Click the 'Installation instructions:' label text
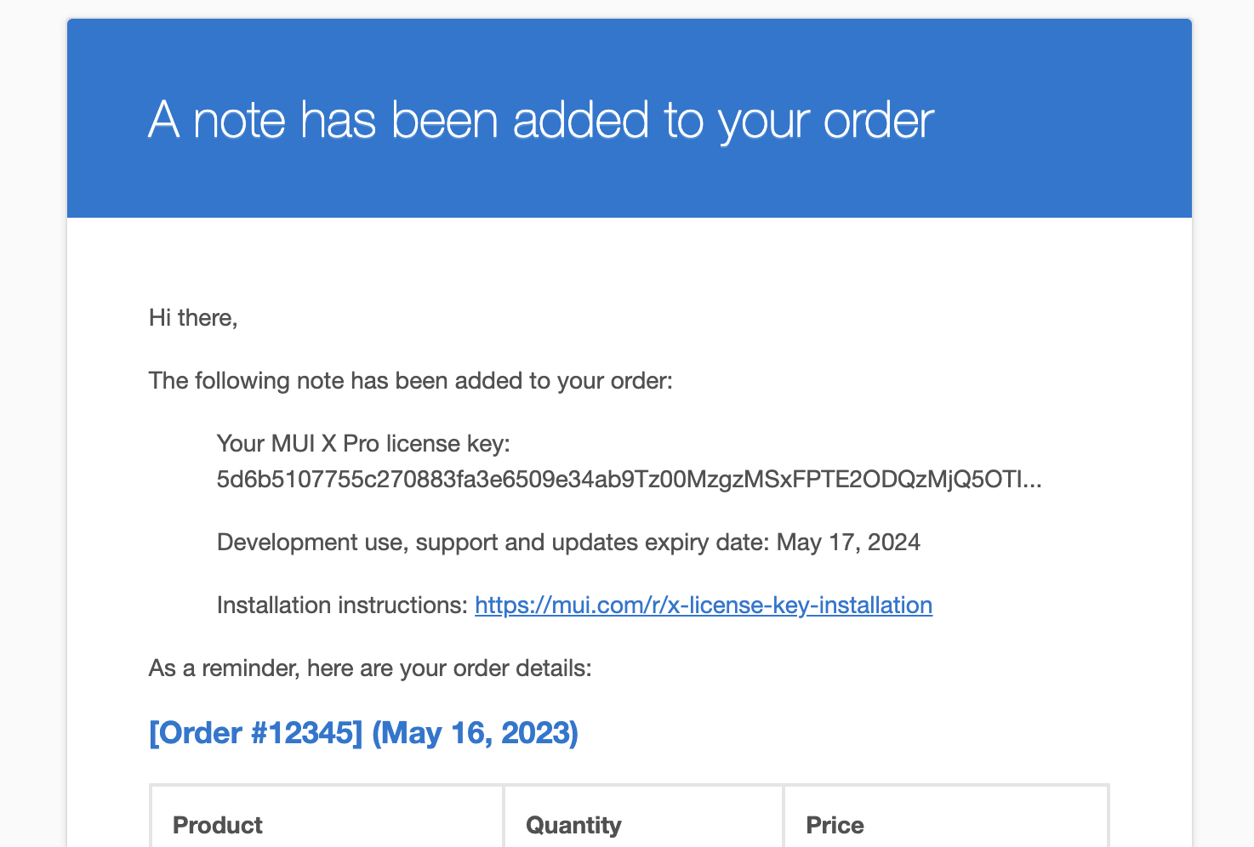 click(x=342, y=605)
